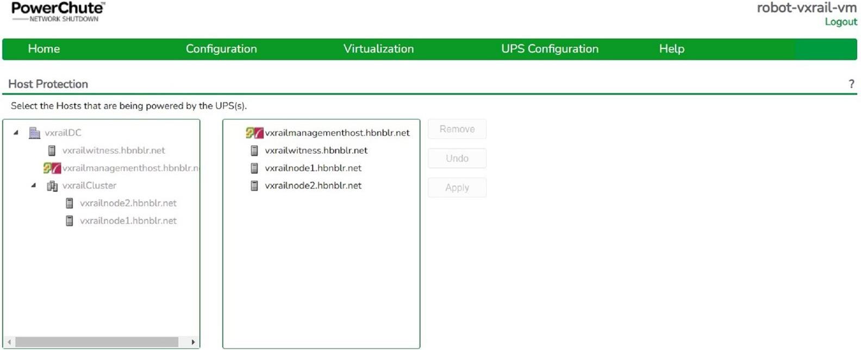Screen dimensions: 861x350
Task: Click host icon beside vxrailwitness in right panel
Action: (x=254, y=151)
